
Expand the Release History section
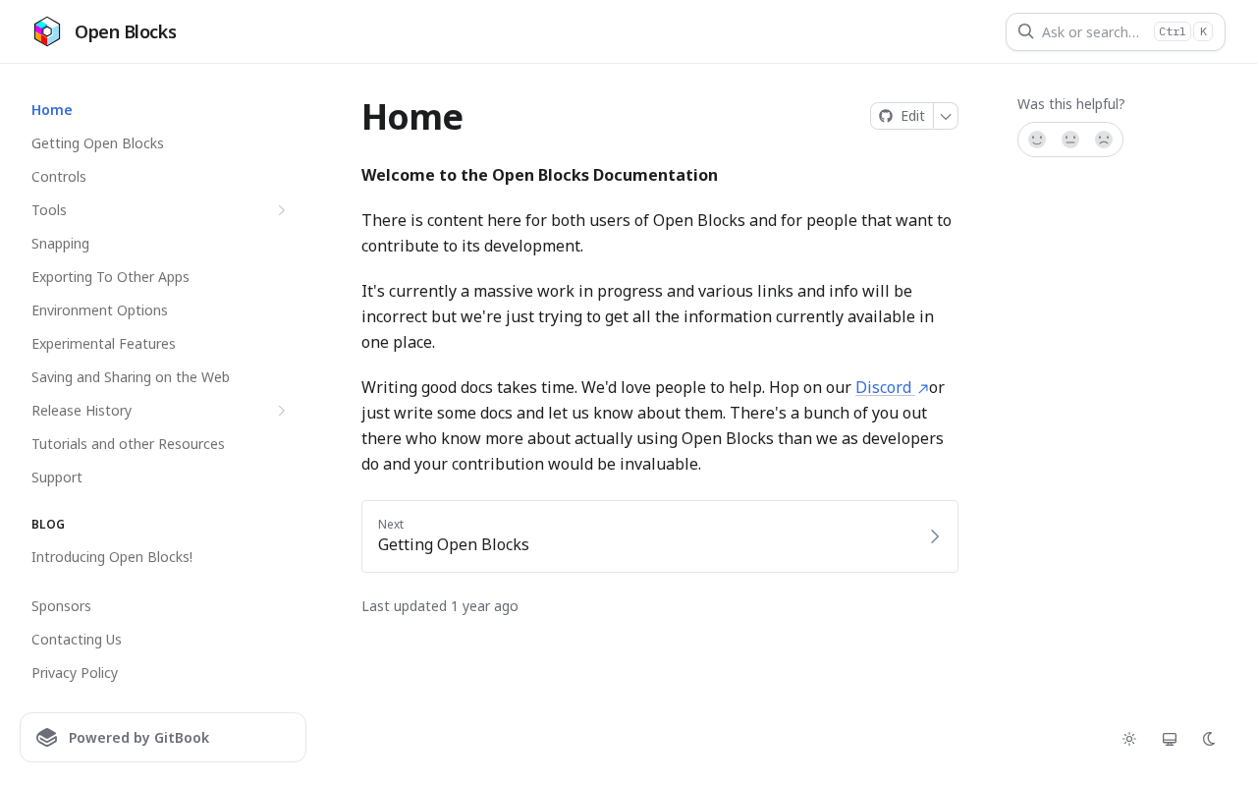(282, 411)
